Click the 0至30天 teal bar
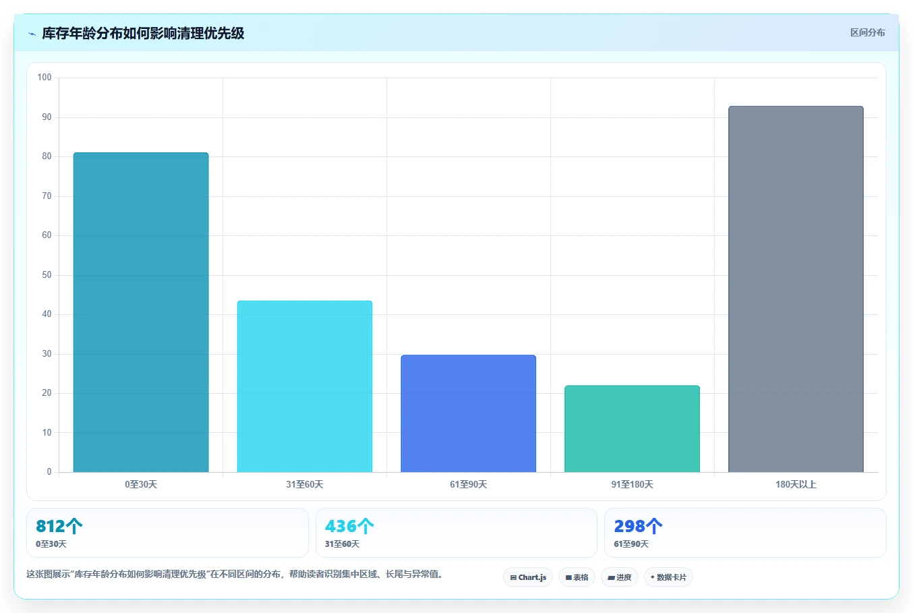The width and height of the screenshot is (913, 613). pyautogui.click(x=141, y=312)
